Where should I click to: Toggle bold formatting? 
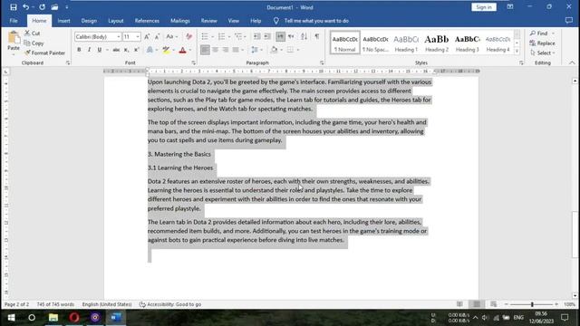79,50
